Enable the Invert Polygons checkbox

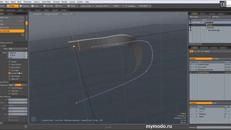click(9, 88)
